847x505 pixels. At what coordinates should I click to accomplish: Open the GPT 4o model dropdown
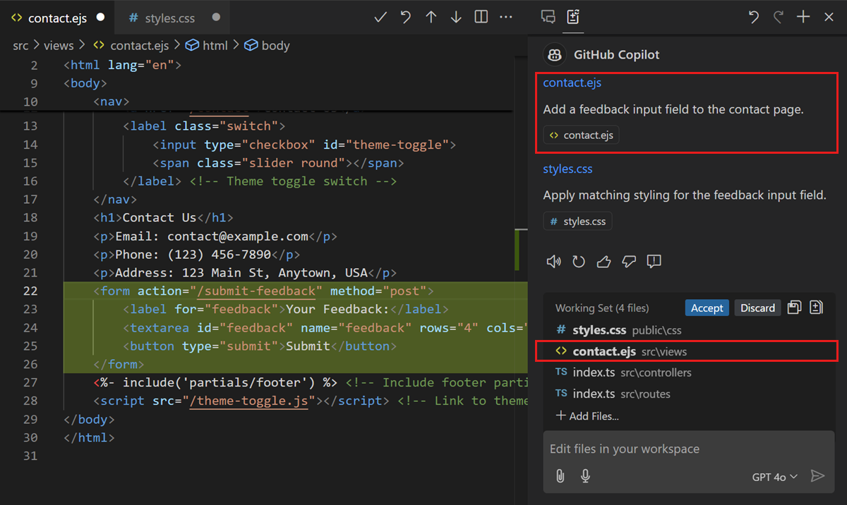pos(774,477)
